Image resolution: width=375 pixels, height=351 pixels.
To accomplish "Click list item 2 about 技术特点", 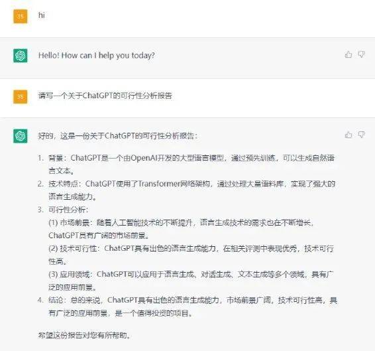I will click(186, 190).
